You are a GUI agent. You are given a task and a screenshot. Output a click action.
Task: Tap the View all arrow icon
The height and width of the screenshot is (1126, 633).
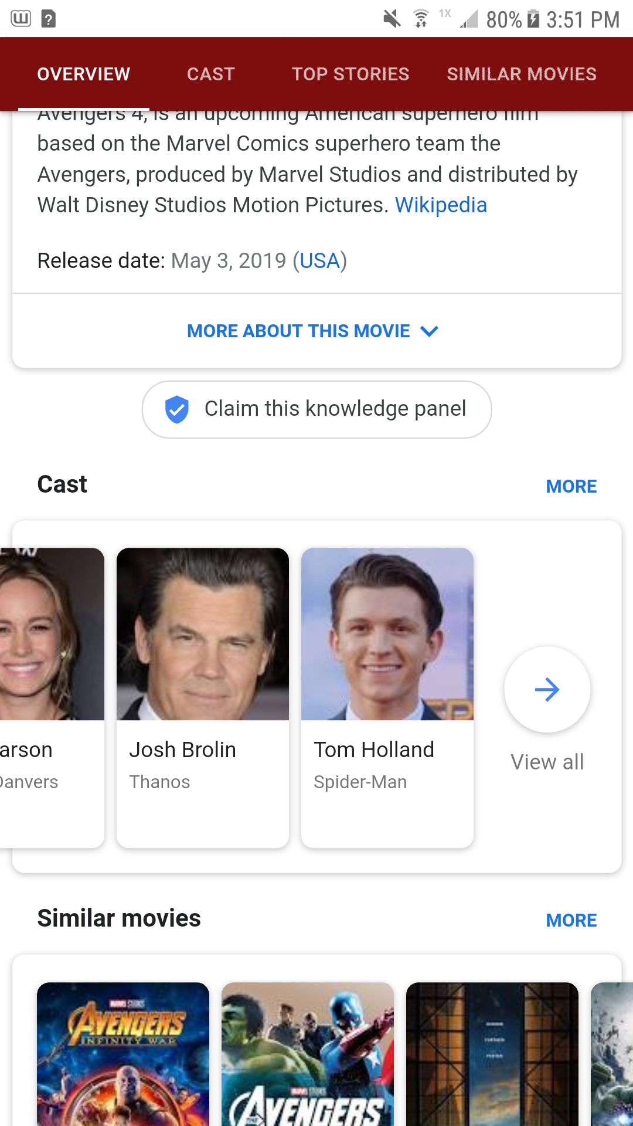[547, 690]
